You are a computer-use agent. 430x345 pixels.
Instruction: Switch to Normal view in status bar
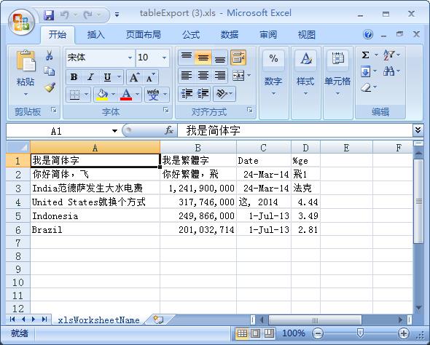coord(242,333)
